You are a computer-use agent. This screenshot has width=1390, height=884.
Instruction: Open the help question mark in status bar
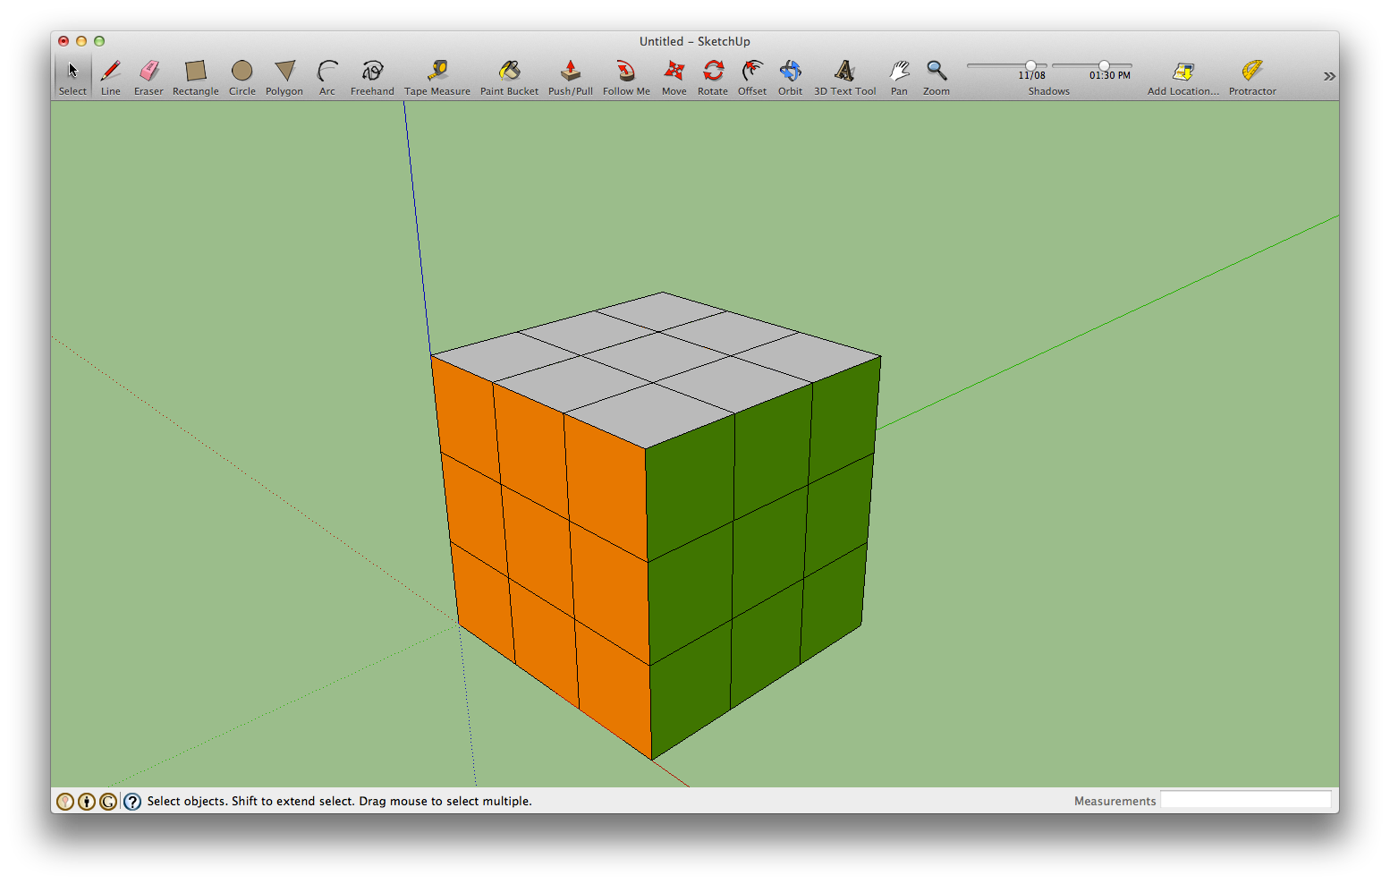coord(131,801)
